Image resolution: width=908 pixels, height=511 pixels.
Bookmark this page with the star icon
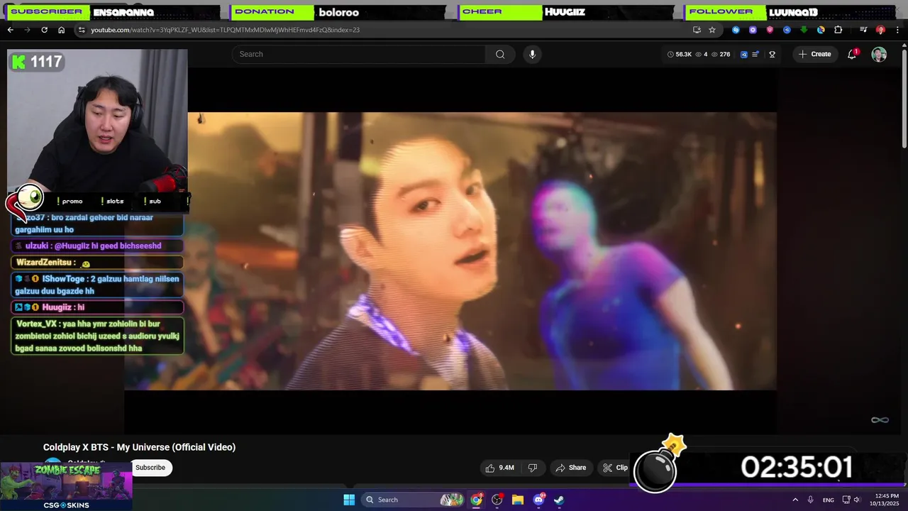[x=712, y=30]
